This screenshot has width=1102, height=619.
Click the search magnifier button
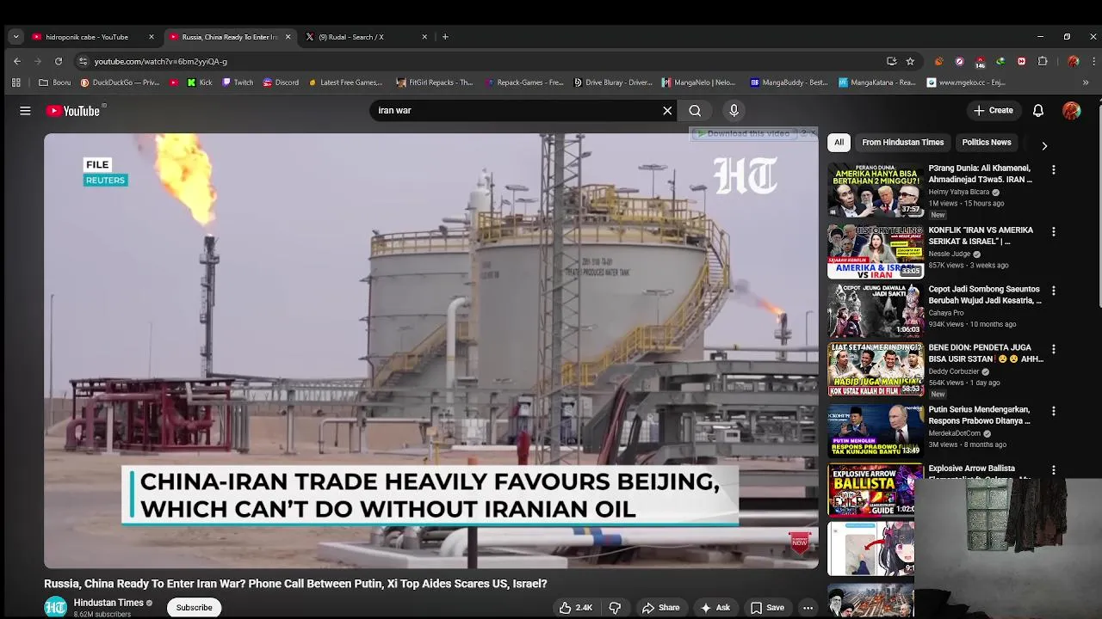695,110
